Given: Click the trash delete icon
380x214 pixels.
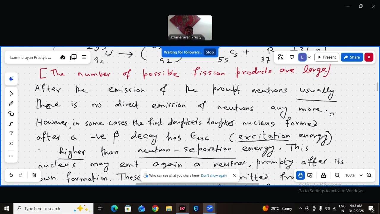Looking at the screenshot, I should (34, 175).
